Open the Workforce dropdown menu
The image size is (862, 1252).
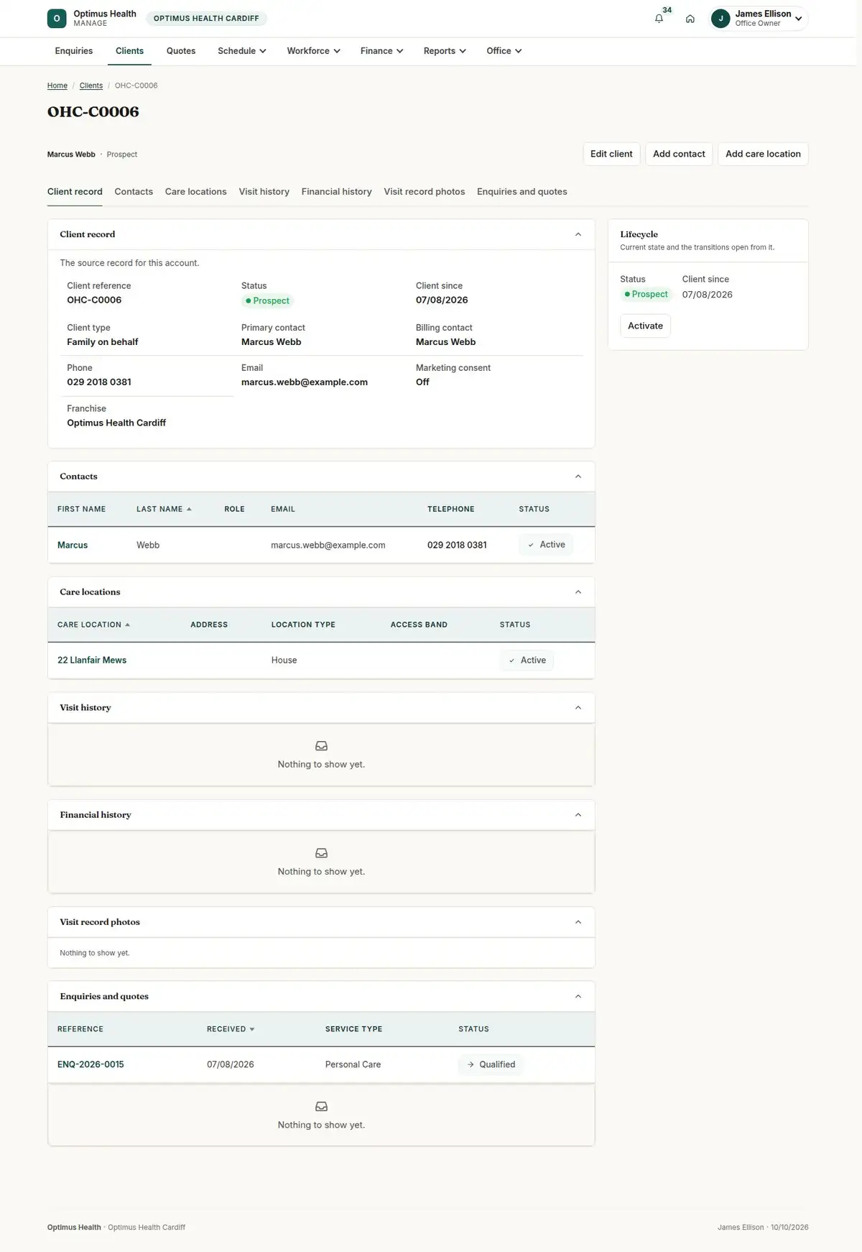point(313,51)
